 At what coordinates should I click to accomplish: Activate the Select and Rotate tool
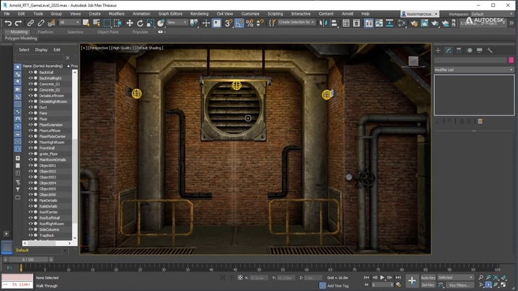tap(140, 23)
